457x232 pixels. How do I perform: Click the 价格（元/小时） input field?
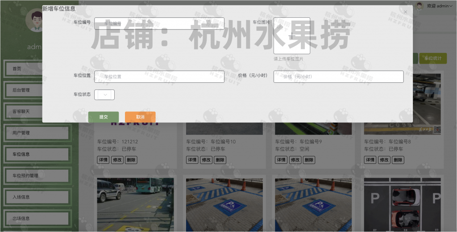click(x=338, y=77)
